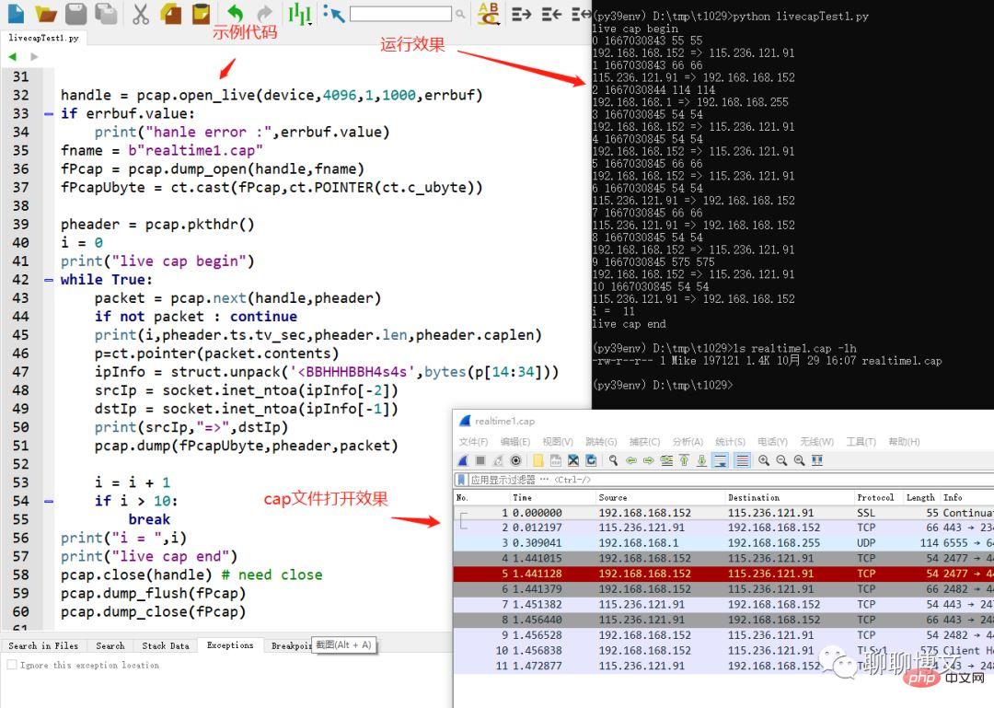994x708 pixels.
Task: Undo with the green arrow icon
Action: 236,12
